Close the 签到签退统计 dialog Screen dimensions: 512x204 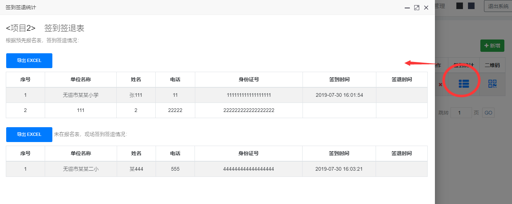426,8
